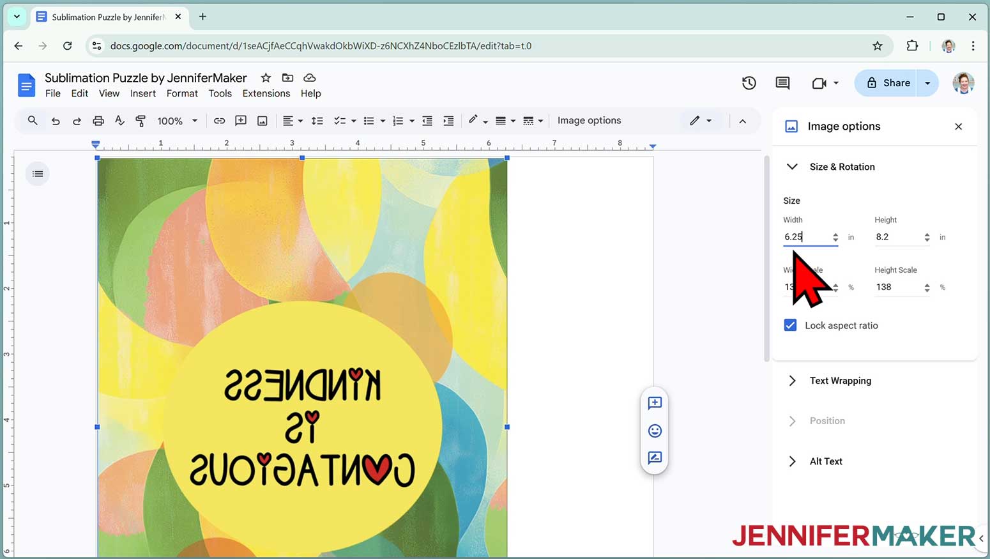Open the Extensions menu
The image size is (990, 559).
click(x=266, y=93)
